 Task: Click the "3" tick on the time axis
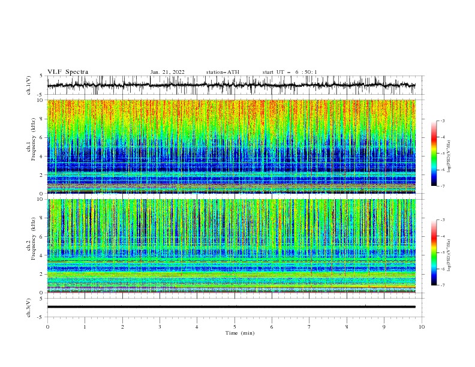[x=160, y=327]
